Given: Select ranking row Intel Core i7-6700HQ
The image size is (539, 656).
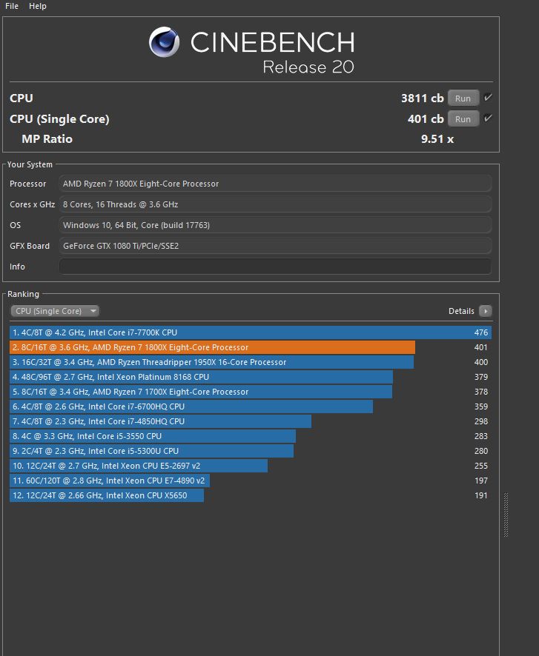Looking at the screenshot, I should pos(251,406).
